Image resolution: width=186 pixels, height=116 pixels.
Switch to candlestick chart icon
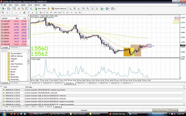pos(75,9)
